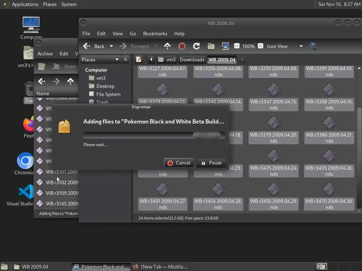Screen dimensions: 362x271
Task: Sort by Name column in Engrampa
Action: (x=57, y=94)
